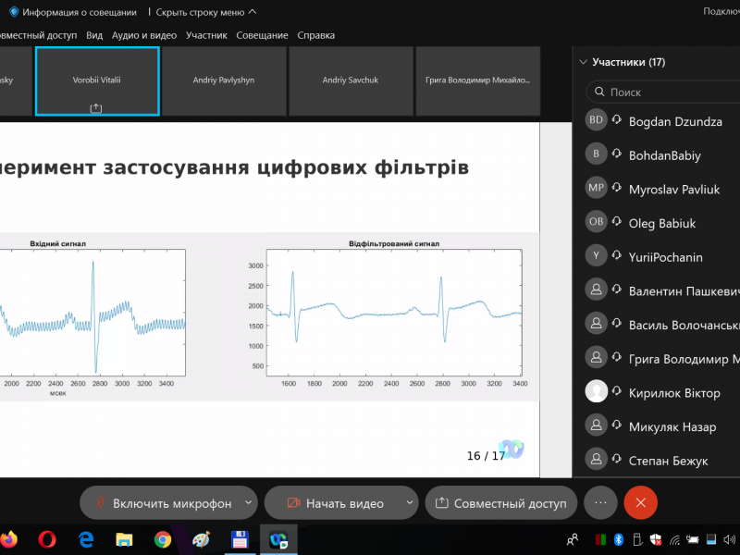740x555 pixels.
Task: Open the Совещание menu
Action: click(262, 35)
